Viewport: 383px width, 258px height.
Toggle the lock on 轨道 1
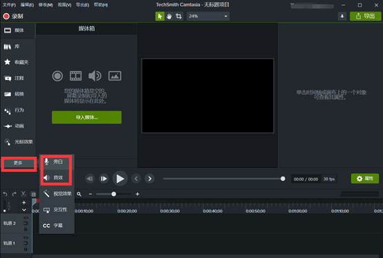(x=26, y=249)
